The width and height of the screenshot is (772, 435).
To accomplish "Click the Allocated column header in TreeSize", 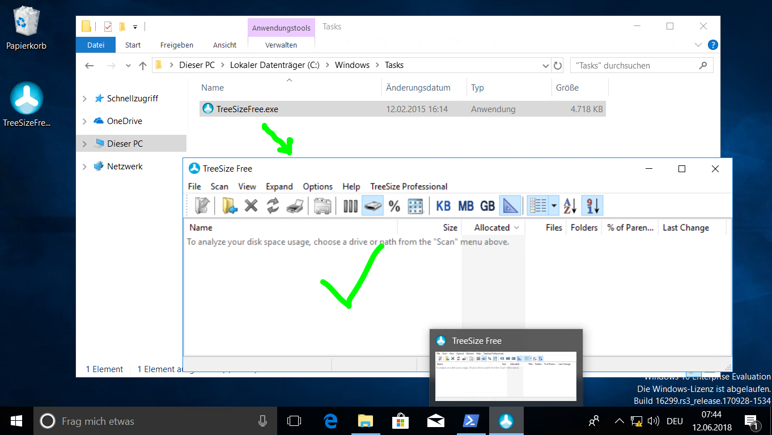I will click(493, 228).
